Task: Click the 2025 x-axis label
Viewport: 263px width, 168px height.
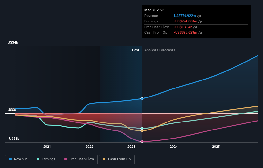Action: pyautogui.click(x=216, y=147)
